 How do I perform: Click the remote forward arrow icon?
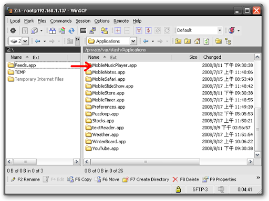point(160,41)
